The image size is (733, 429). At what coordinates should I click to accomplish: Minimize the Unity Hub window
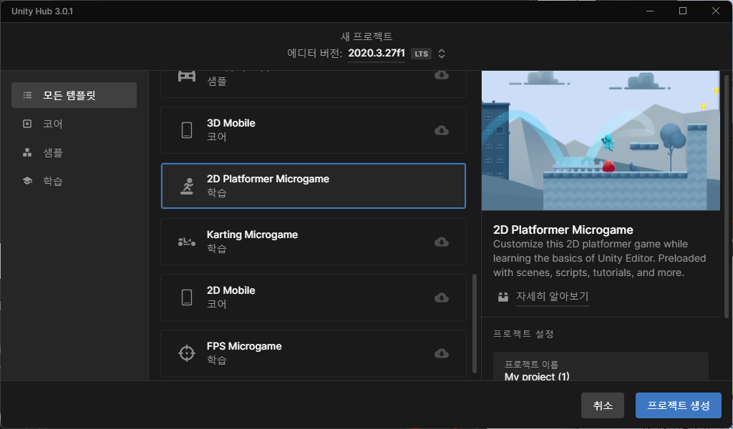pos(650,11)
